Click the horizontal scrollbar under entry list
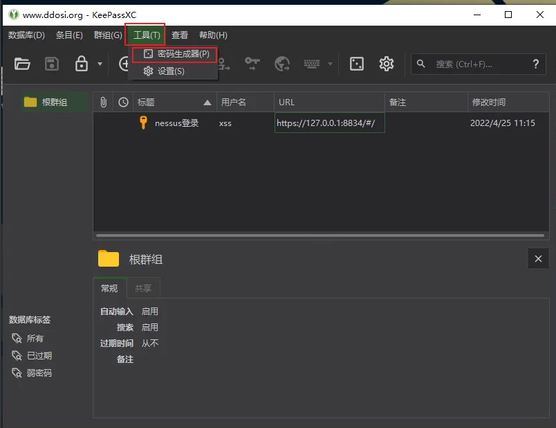This screenshot has width=556, height=428. coord(320,235)
